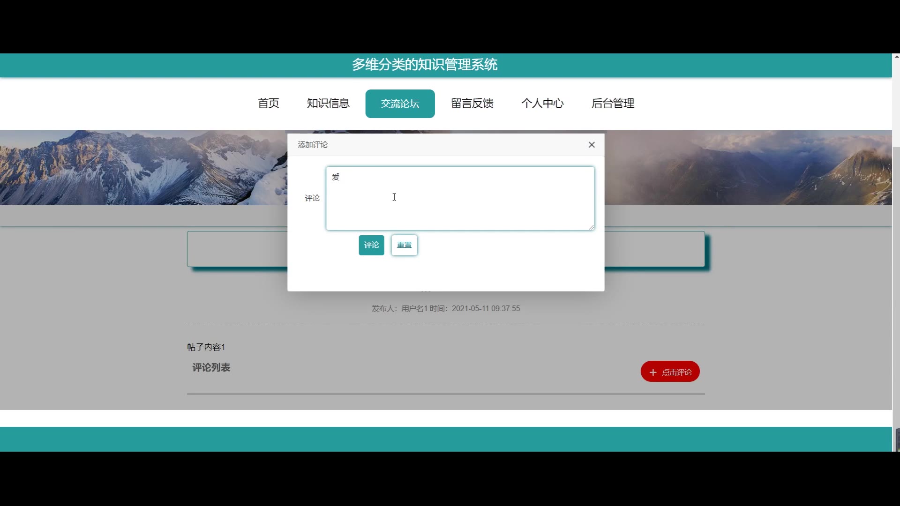Select the 交流论坛 tab
The height and width of the screenshot is (506, 900).
tap(400, 104)
